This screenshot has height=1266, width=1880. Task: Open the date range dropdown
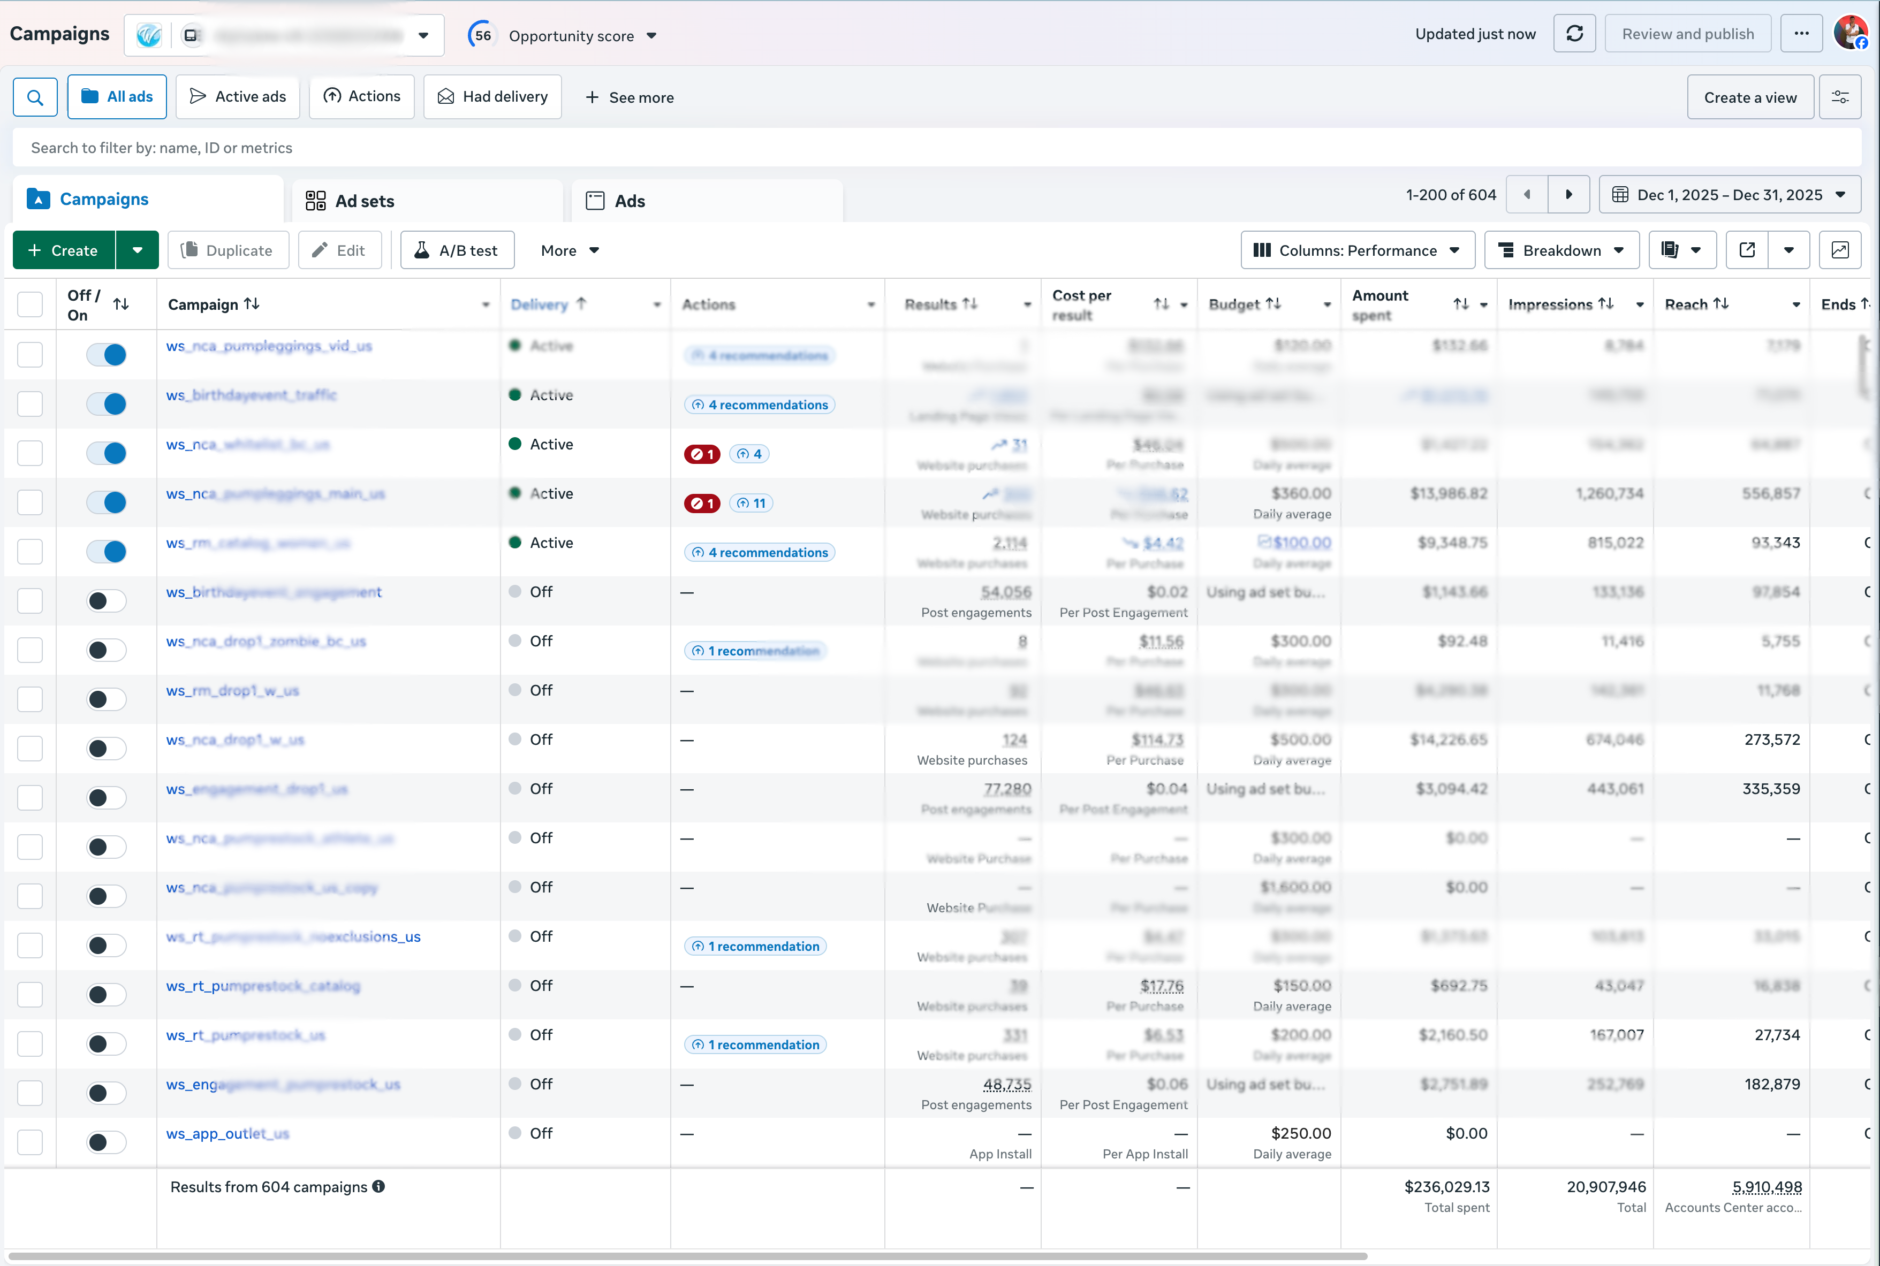[1729, 195]
